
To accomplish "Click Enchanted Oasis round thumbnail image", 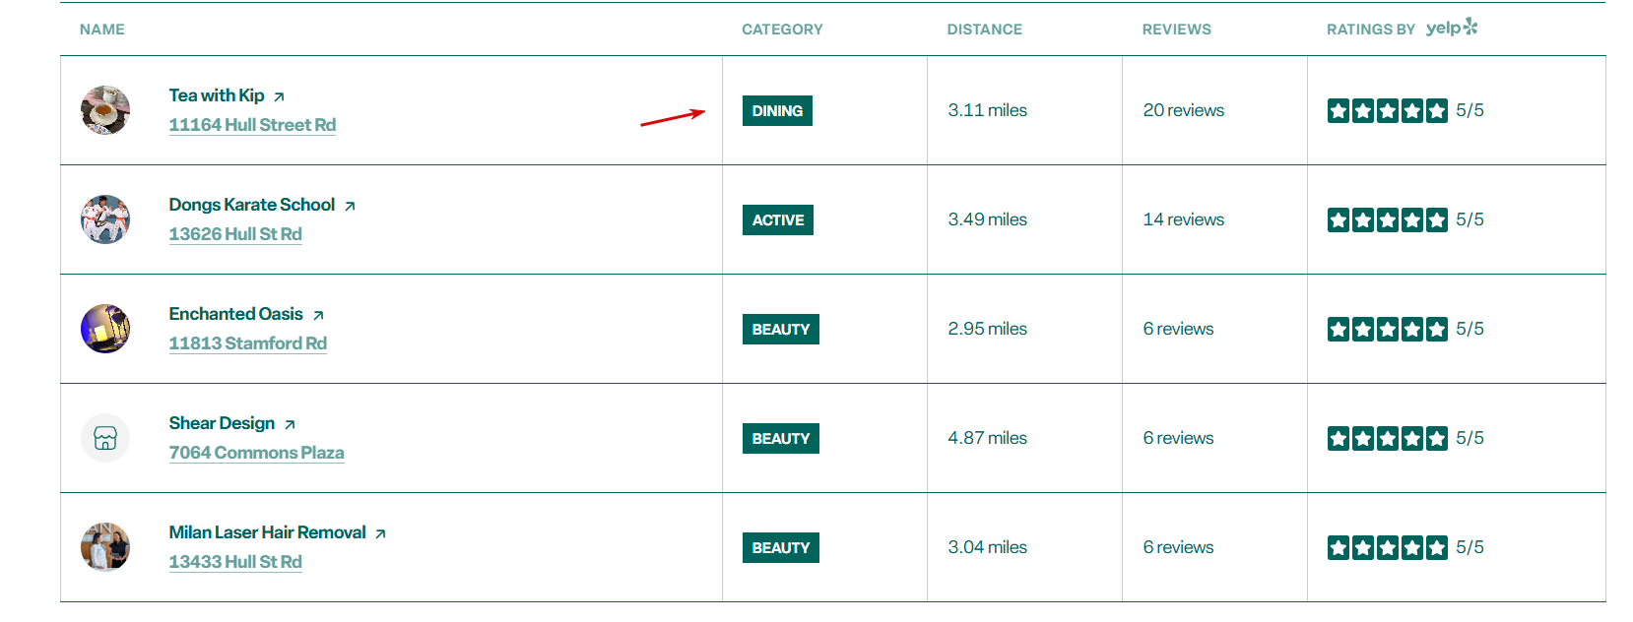I will tap(105, 329).
